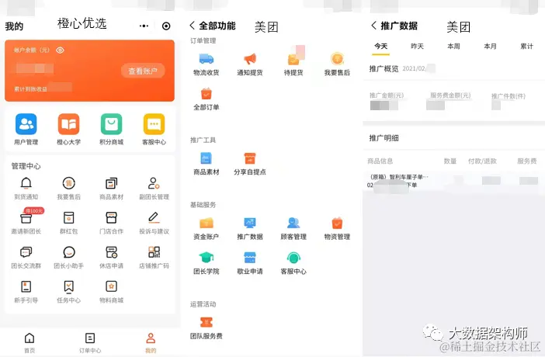545x357 pixels.
Task: Open 物流收货 truck icon
Action: point(206,59)
